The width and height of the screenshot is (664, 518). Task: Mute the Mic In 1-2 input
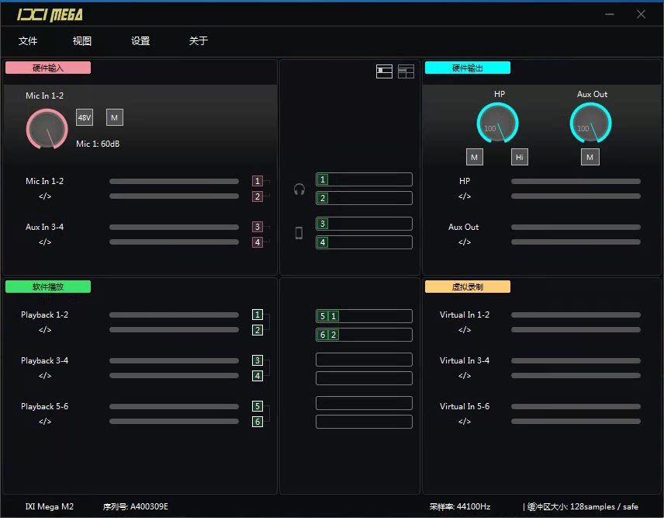[x=114, y=117]
